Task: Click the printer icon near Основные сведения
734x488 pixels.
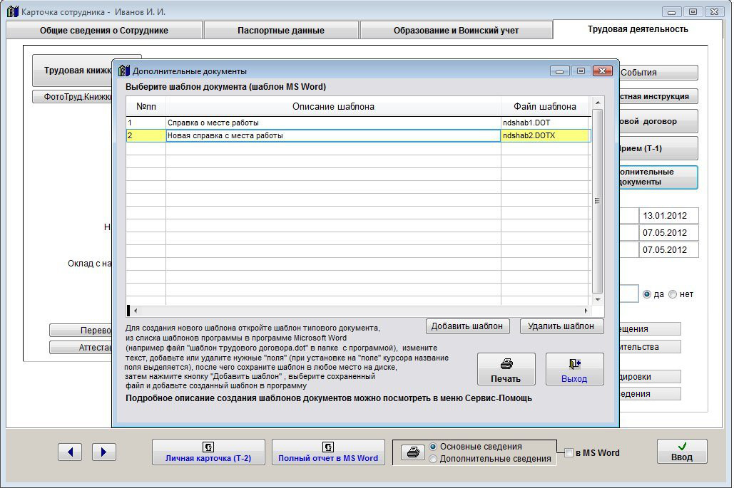Action: pos(412,452)
